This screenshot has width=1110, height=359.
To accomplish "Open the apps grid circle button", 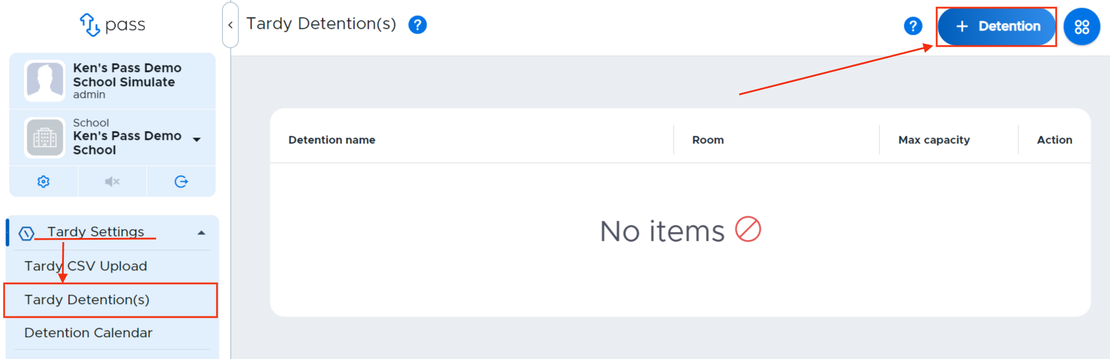I will tap(1082, 27).
